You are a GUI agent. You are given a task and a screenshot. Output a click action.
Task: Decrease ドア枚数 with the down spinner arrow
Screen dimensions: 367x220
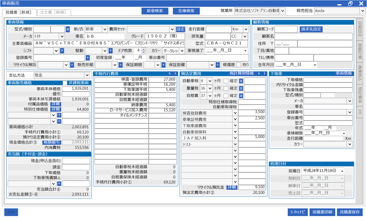point(144,52)
